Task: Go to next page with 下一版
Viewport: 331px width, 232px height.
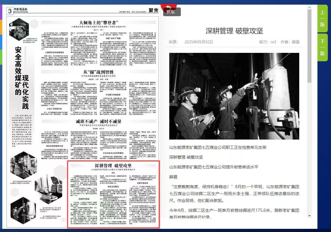Action: click(322, 47)
